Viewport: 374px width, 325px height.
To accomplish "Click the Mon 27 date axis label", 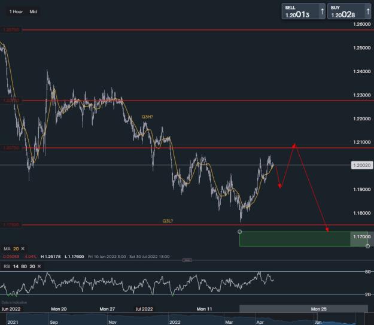I will coord(107,309).
